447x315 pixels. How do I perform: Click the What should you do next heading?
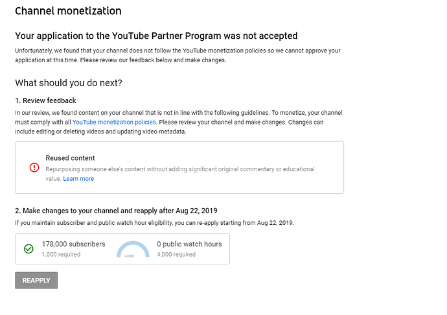[69, 83]
